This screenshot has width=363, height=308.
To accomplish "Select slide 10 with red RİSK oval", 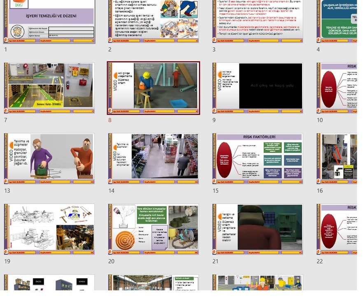I will [337, 88].
